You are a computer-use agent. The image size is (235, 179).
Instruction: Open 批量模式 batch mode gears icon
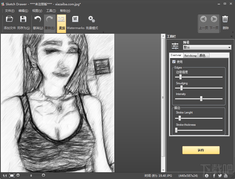tap(92, 19)
